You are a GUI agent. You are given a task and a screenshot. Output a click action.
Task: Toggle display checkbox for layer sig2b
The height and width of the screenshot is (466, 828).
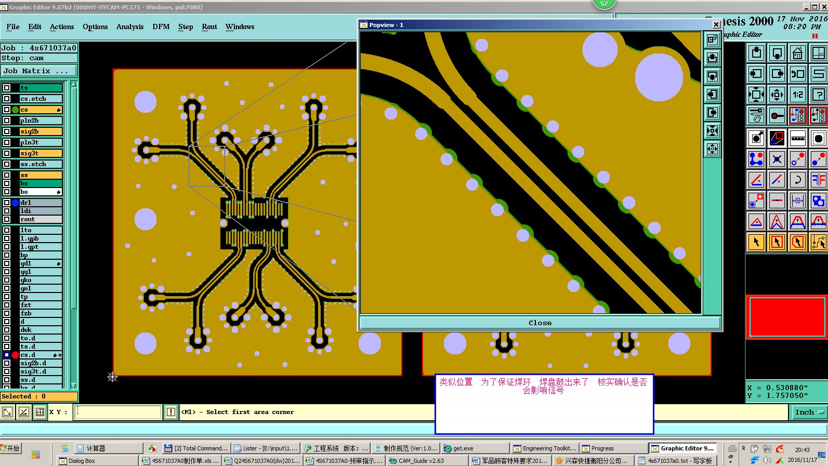coord(7,131)
